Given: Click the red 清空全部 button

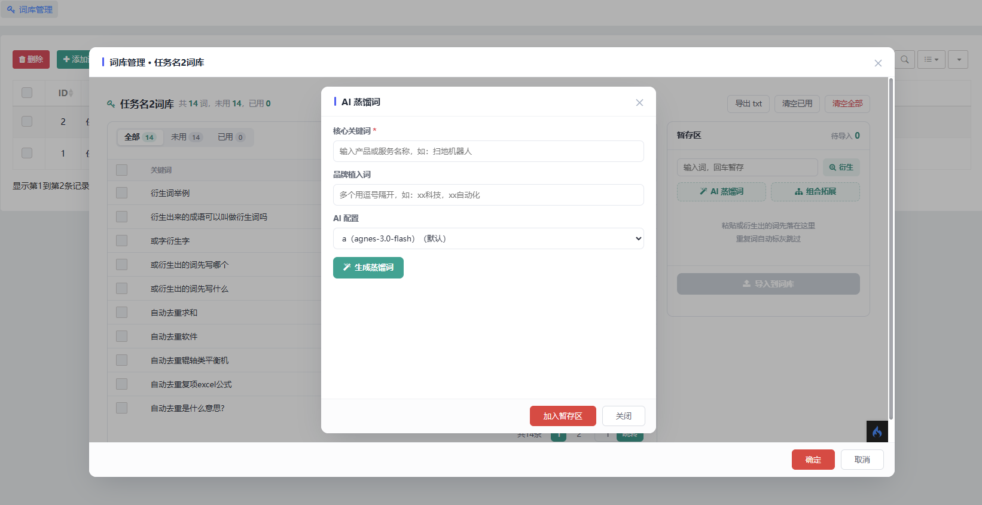Looking at the screenshot, I should (847, 103).
